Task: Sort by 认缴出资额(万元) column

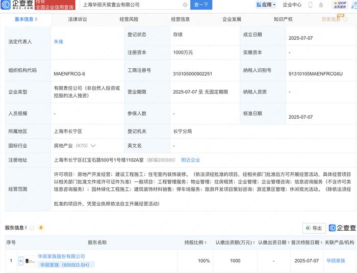Action: (254, 242)
